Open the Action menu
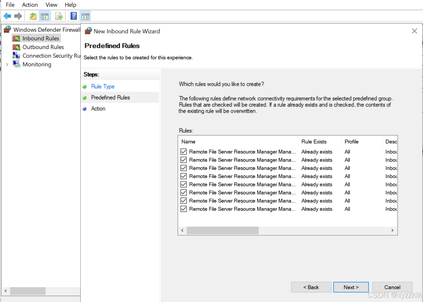 tap(30, 5)
